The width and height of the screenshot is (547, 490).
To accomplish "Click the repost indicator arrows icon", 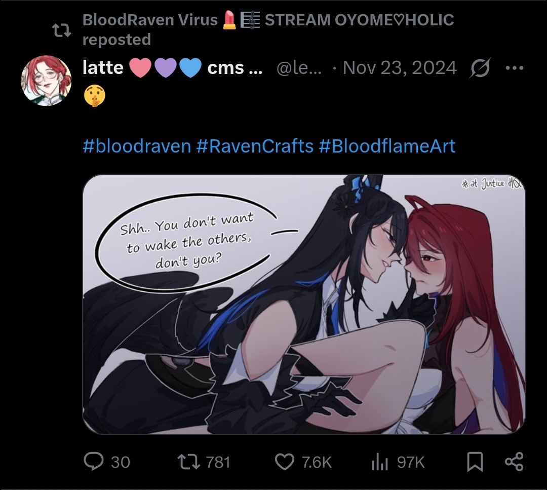I will point(62,30).
